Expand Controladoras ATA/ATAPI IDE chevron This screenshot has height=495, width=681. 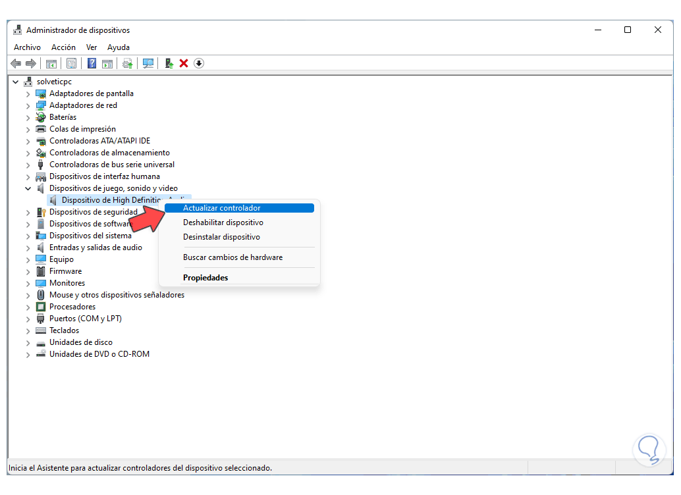tap(28, 141)
